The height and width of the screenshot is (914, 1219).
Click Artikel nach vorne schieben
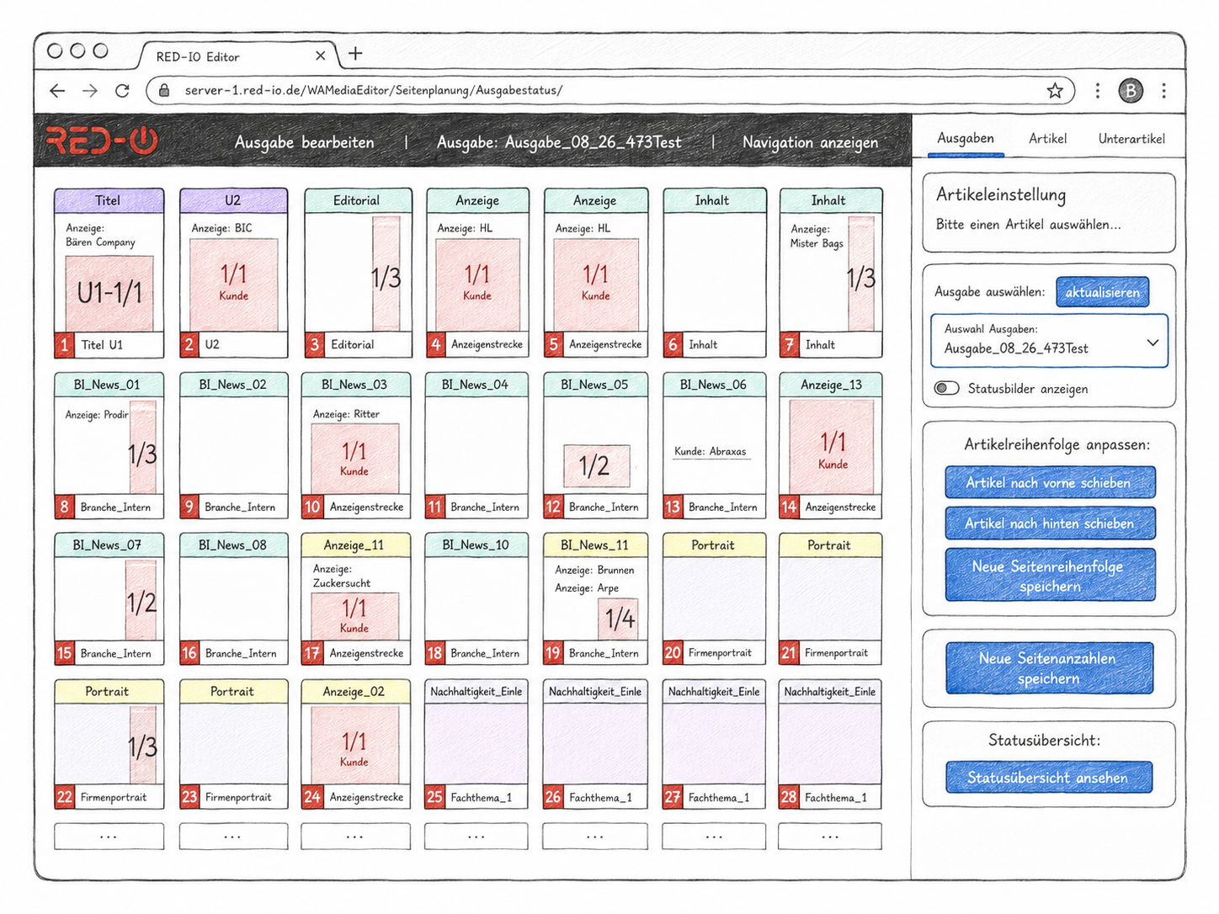click(1049, 482)
